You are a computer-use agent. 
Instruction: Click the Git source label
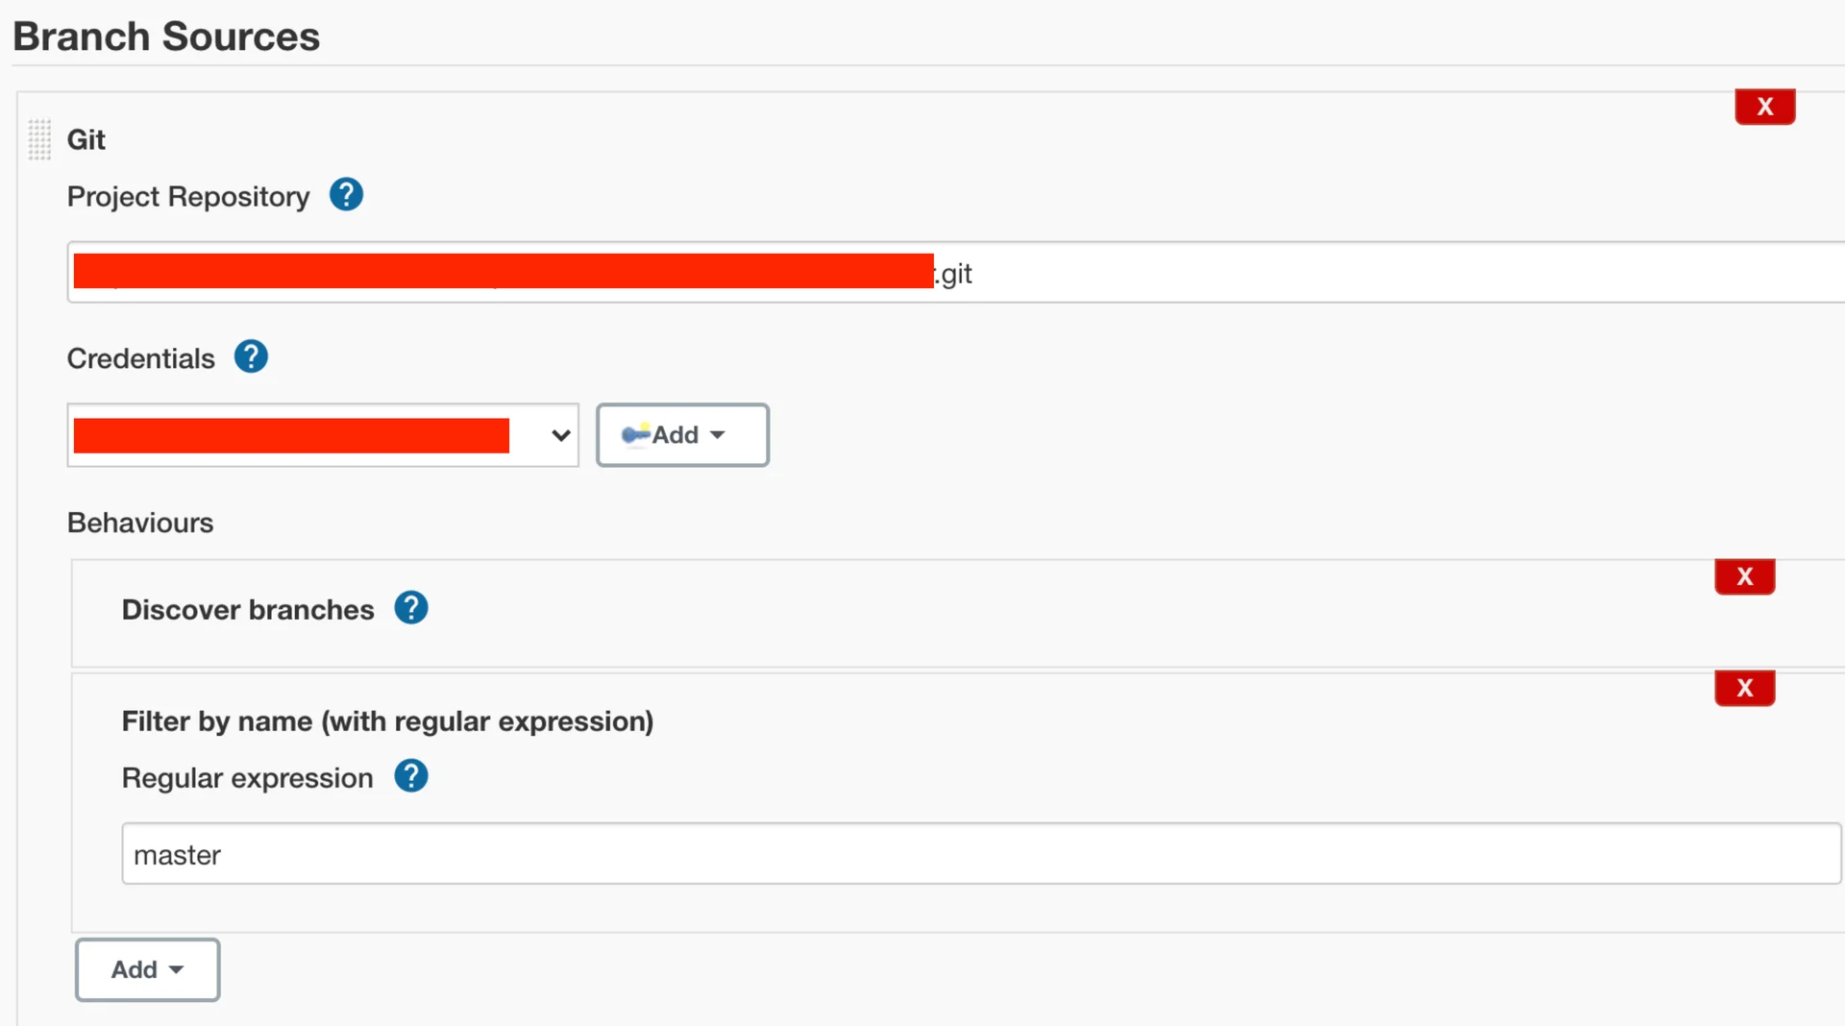tap(86, 140)
